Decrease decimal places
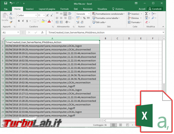The width and height of the screenshot is (174, 134). (x=82, y=22)
